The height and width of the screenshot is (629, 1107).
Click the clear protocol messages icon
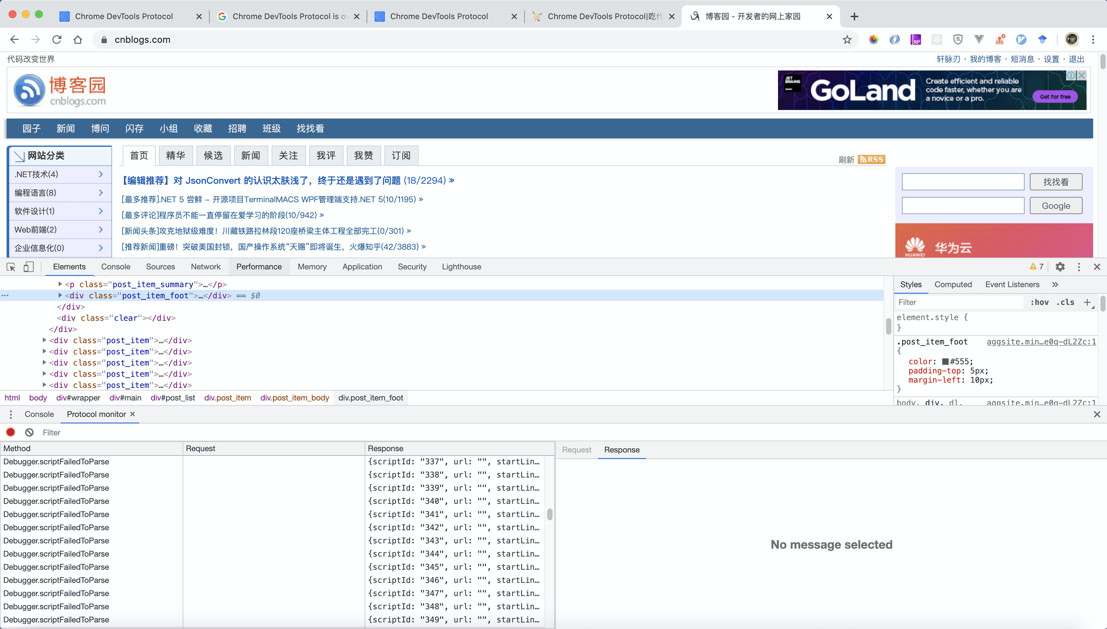point(29,432)
